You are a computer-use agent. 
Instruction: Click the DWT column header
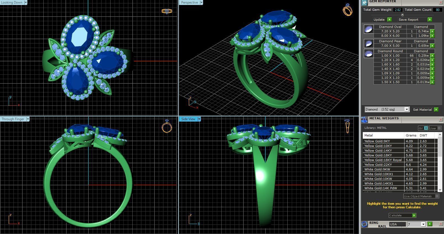426,135
